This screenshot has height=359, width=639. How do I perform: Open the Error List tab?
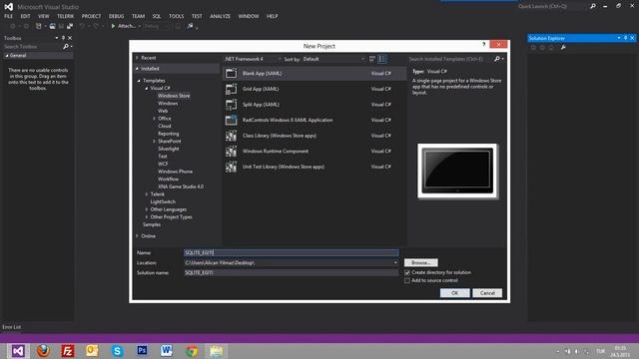(11, 327)
